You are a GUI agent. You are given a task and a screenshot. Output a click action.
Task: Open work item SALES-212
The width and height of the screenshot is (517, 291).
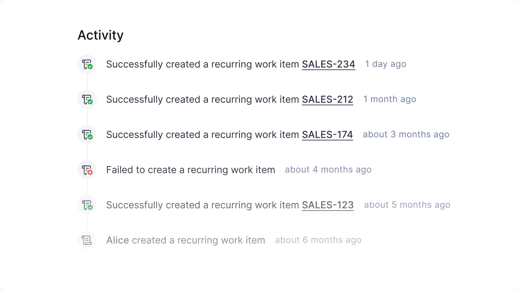pos(327,99)
